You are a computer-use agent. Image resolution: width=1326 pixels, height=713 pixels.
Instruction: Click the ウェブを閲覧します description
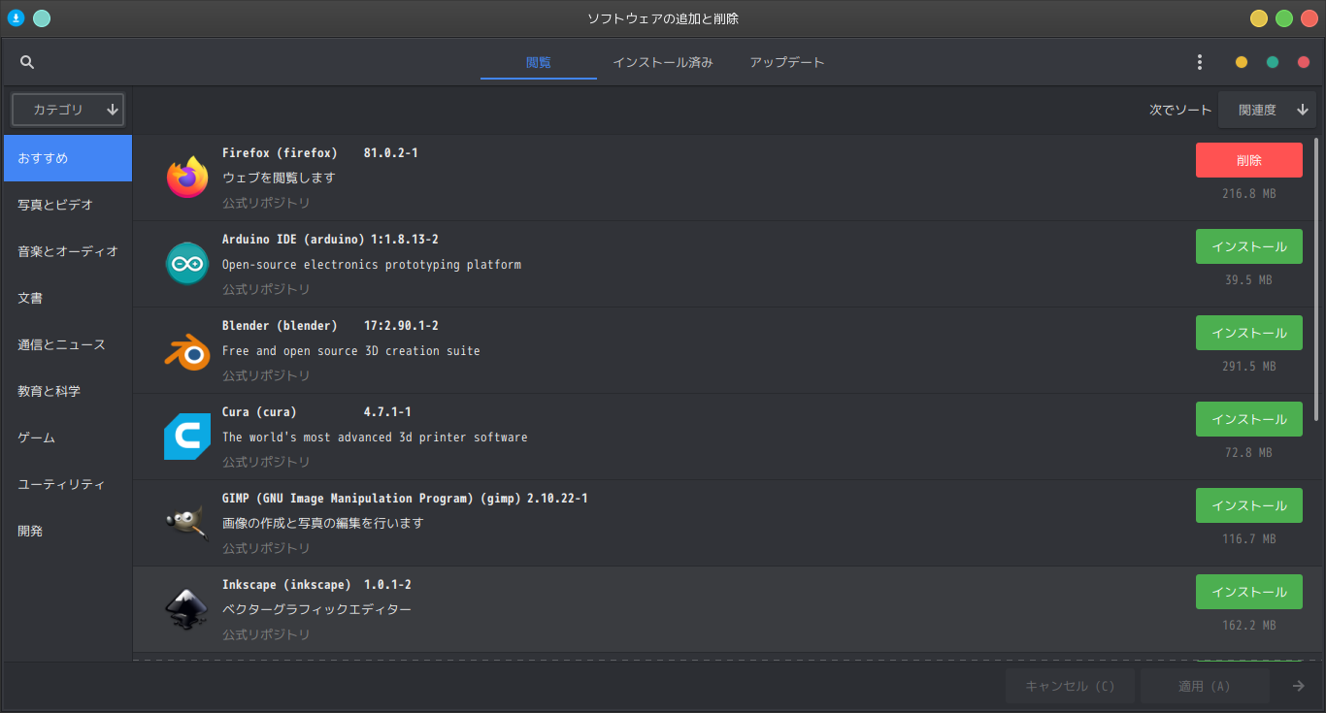coord(279,178)
